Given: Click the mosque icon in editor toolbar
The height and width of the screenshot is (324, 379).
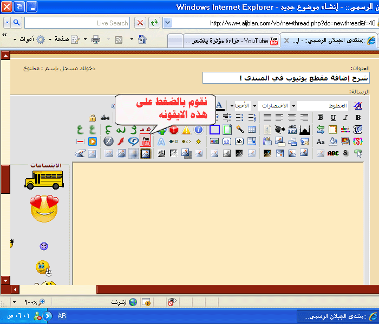Looking at the screenshot, I should coord(304,130).
